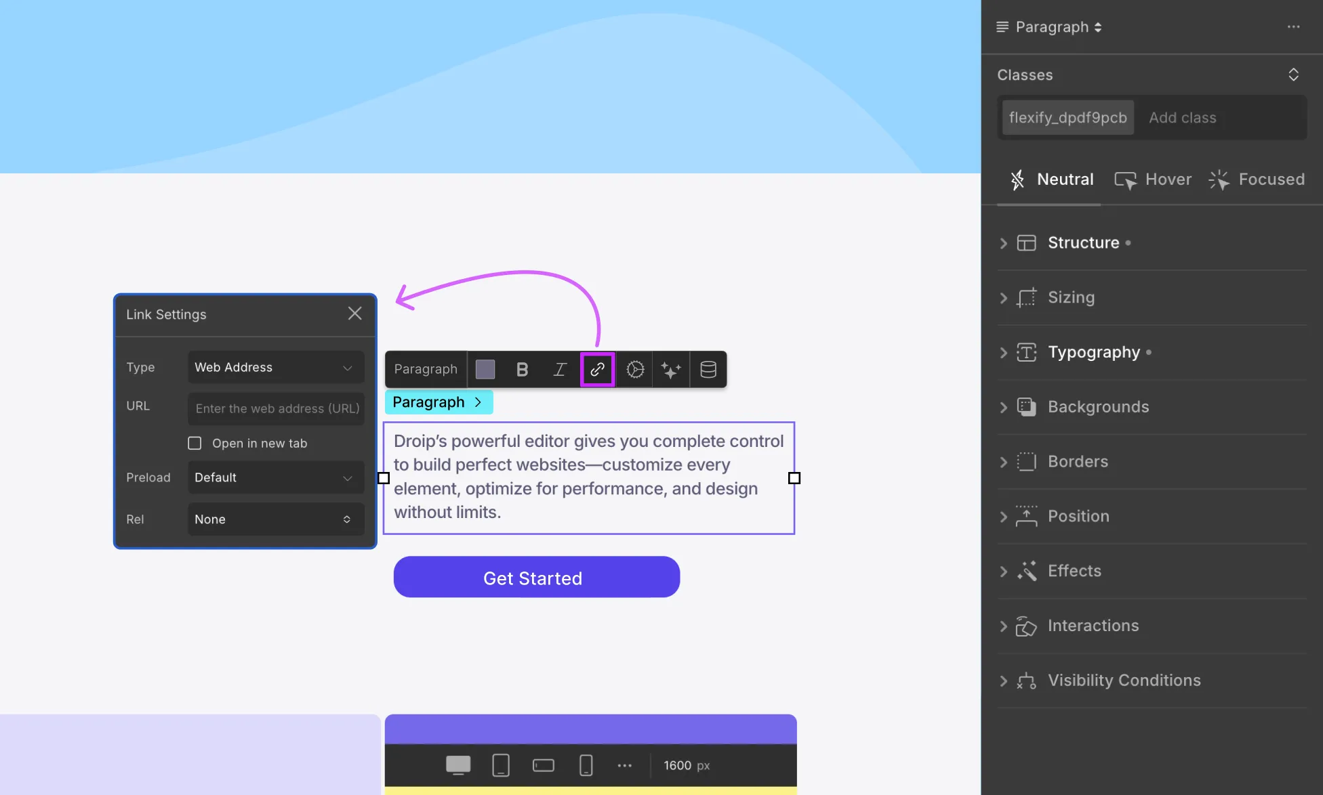The image size is (1323, 795).
Task: Switch to the Neutral state tab
Action: tap(1051, 179)
